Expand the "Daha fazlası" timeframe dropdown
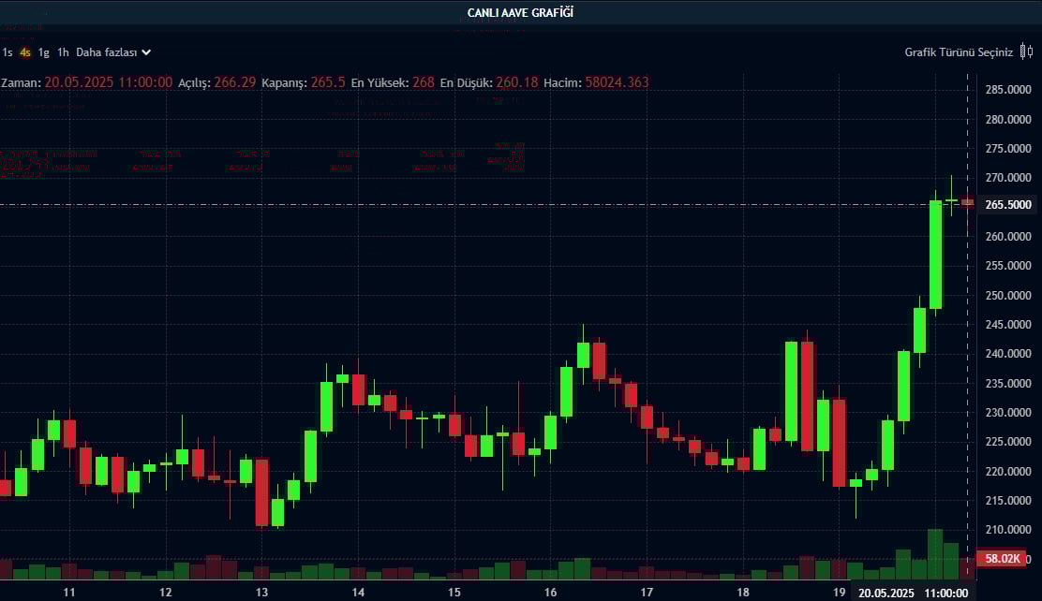 click(x=113, y=52)
